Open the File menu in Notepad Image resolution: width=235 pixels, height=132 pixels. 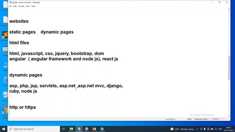pos(10,6)
